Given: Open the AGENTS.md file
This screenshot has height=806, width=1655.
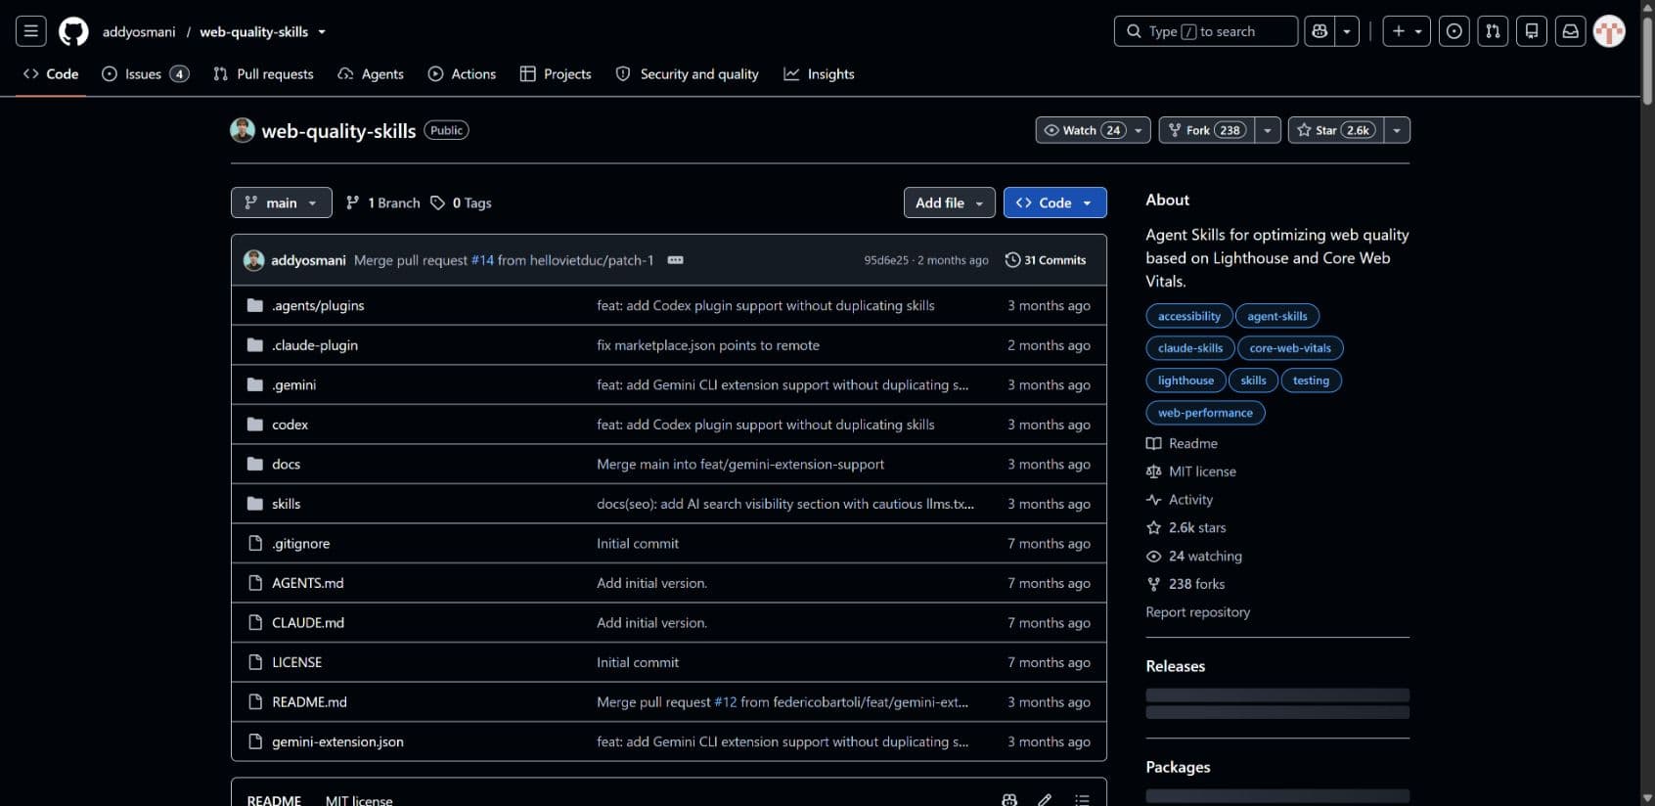Looking at the screenshot, I should 307,583.
